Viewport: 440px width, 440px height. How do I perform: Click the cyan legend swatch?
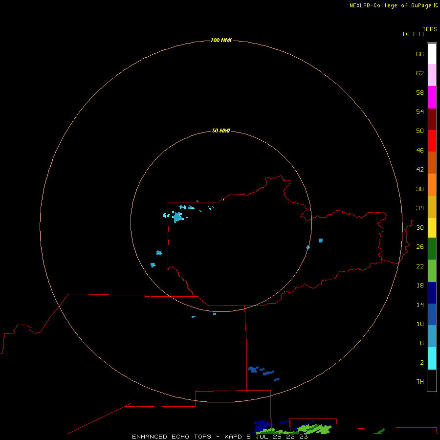(432, 358)
